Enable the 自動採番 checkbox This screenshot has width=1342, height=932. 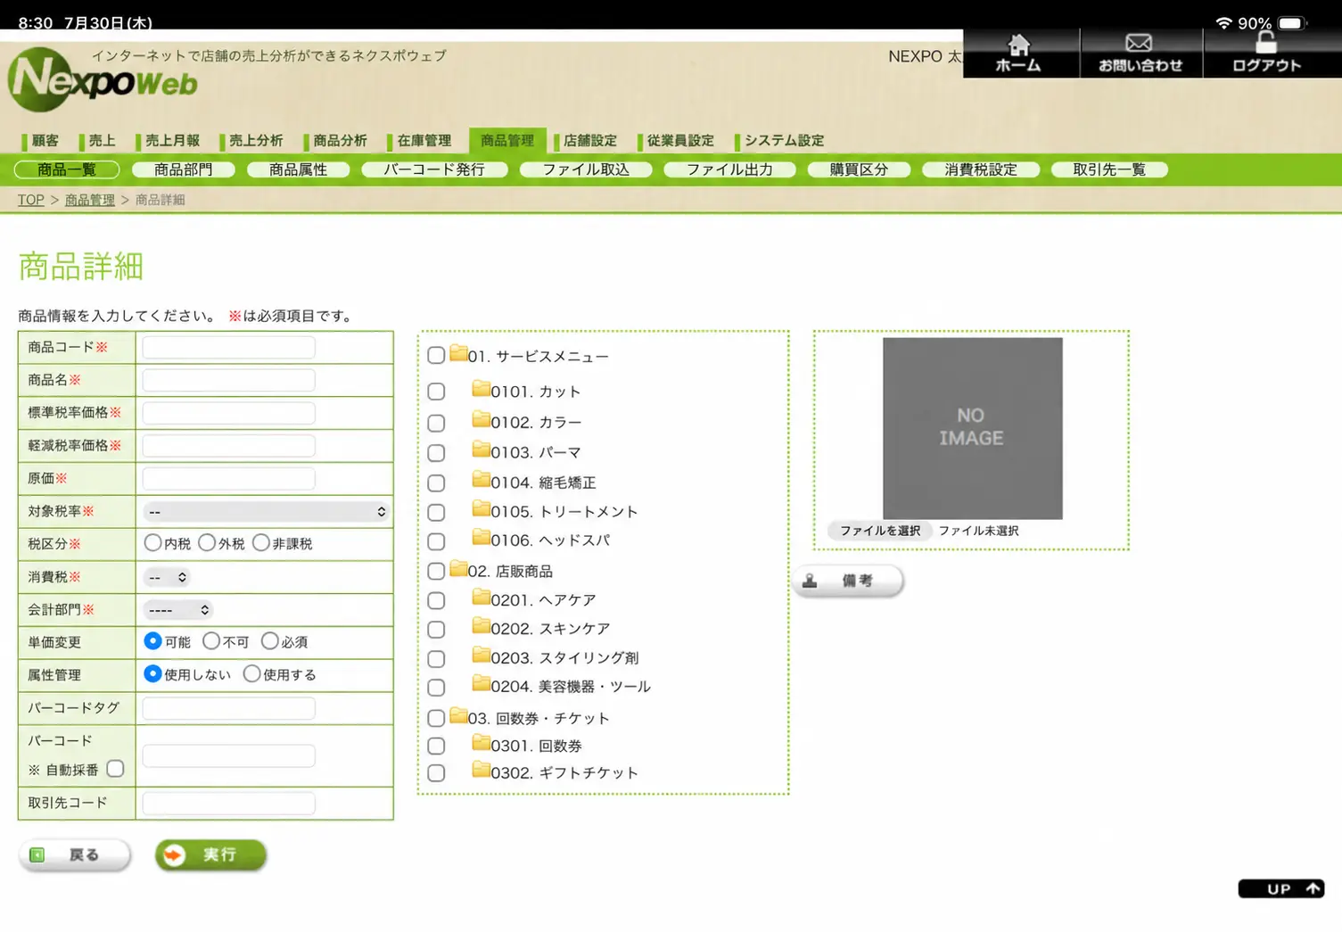coord(115,769)
